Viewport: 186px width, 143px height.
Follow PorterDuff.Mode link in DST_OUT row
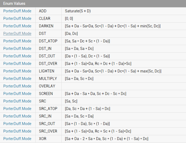pos(17,56)
